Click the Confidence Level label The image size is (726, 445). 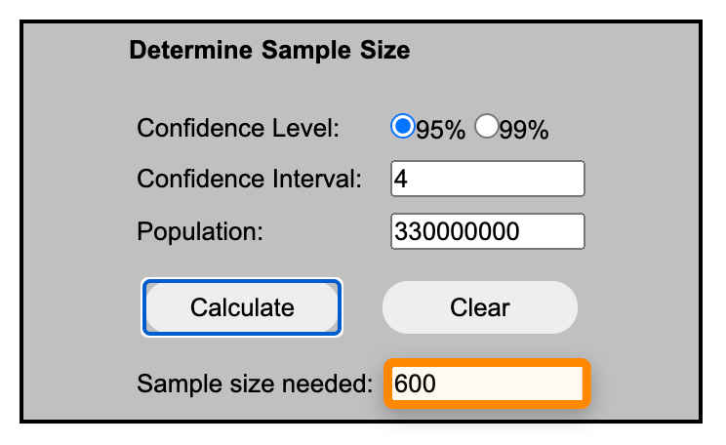click(238, 129)
